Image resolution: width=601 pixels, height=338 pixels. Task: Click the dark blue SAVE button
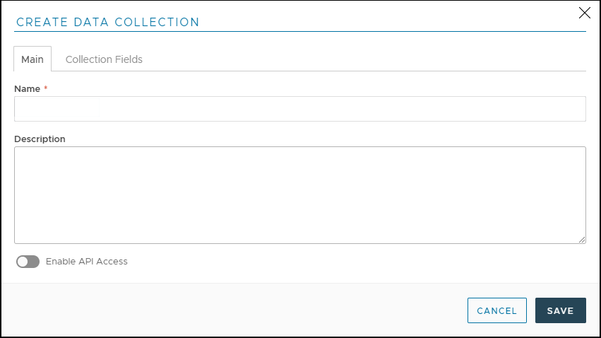560,310
